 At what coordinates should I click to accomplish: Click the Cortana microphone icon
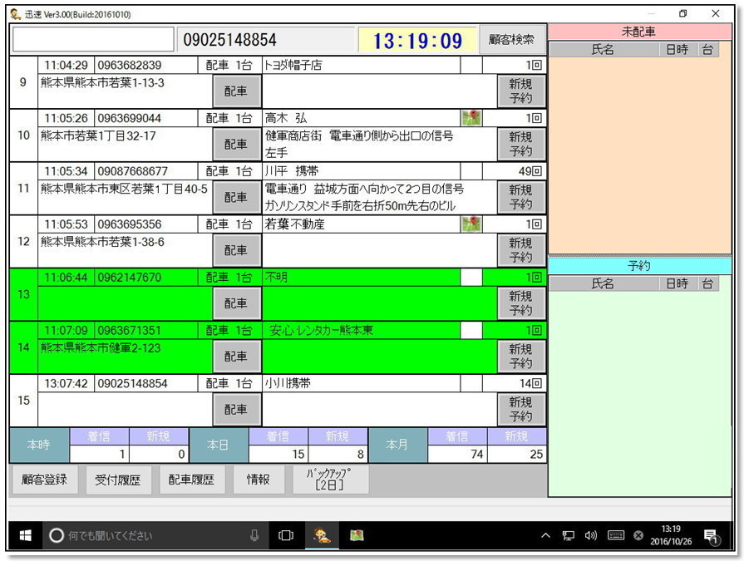254,536
